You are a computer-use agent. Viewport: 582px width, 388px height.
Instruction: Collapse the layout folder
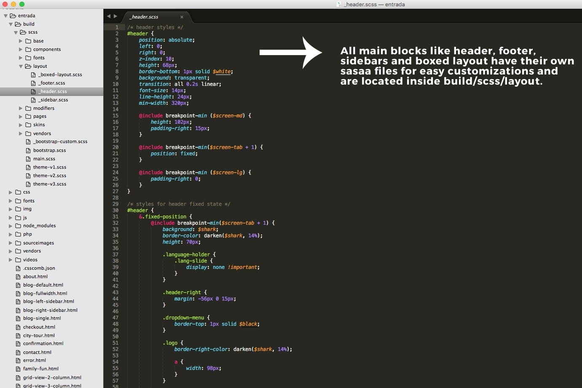click(x=21, y=66)
